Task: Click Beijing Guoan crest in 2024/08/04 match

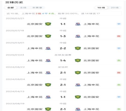Action: 48,85
